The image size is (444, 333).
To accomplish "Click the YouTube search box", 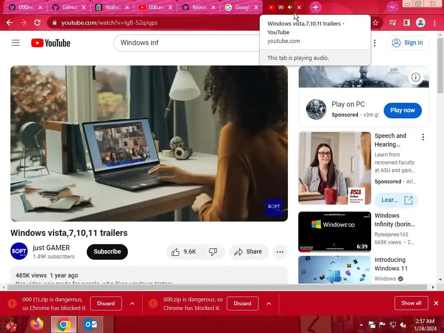I will pyautogui.click(x=187, y=43).
